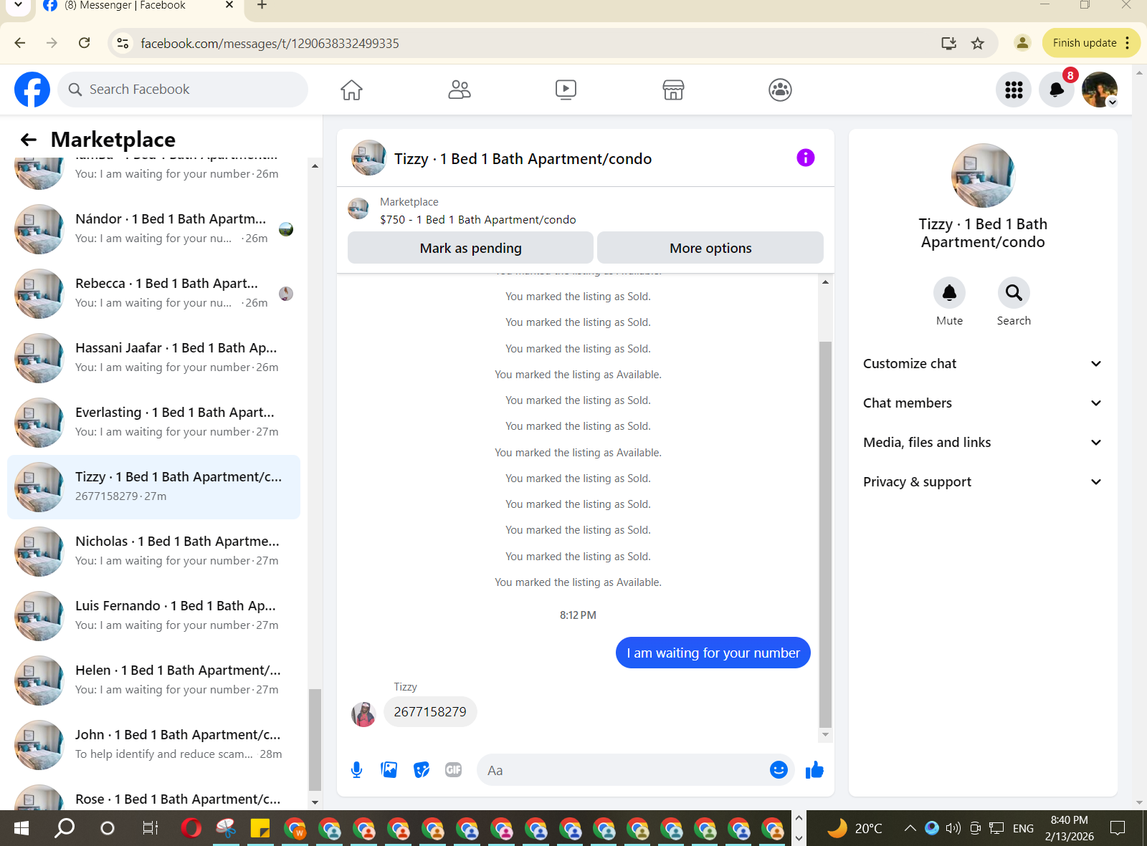The image size is (1147, 846).
Task: Open ENG language indicator
Action: coord(1023,828)
